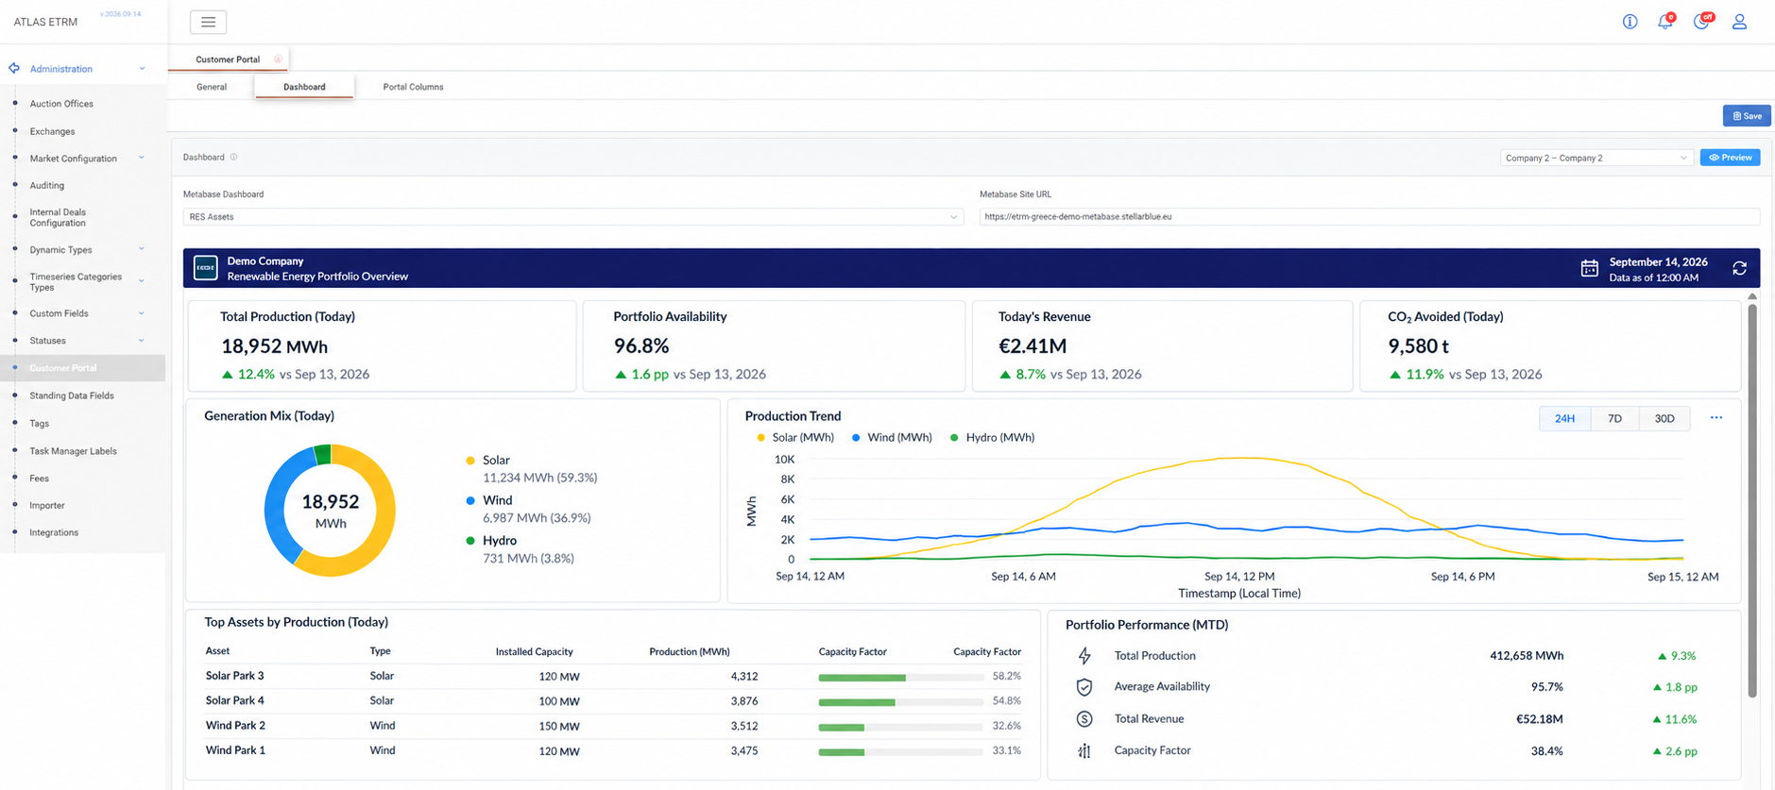Click the Demo Company logo icon
The width and height of the screenshot is (1775, 790).
coord(205,268)
